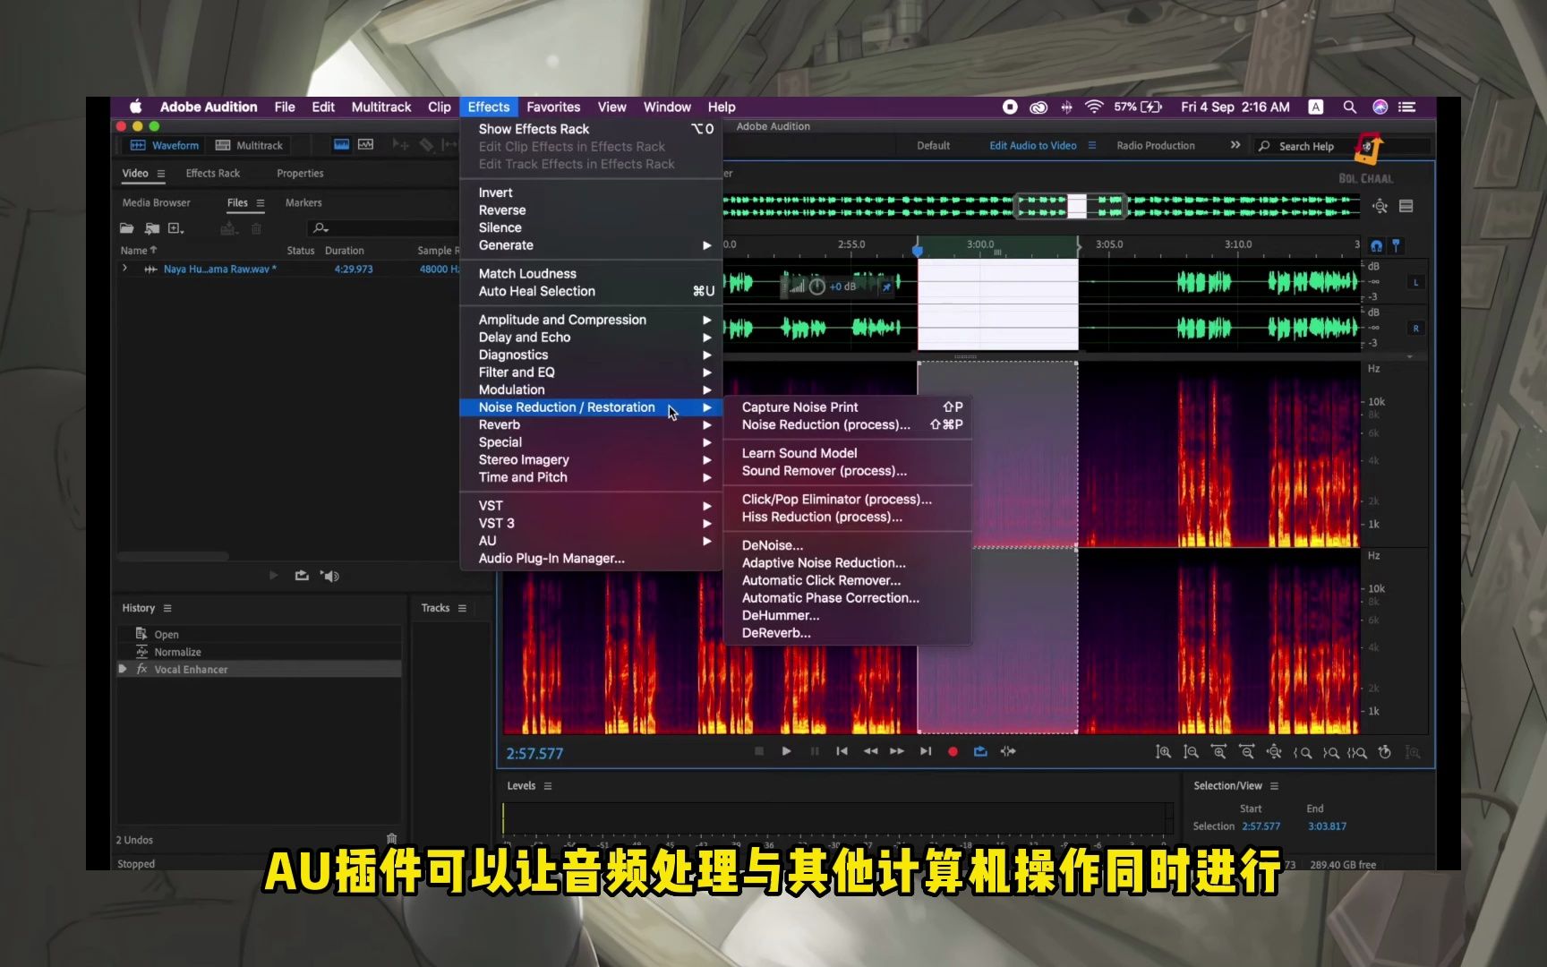The image size is (1547, 967).
Task: Adjust HUD volume knob +0 dB
Action: (x=816, y=287)
